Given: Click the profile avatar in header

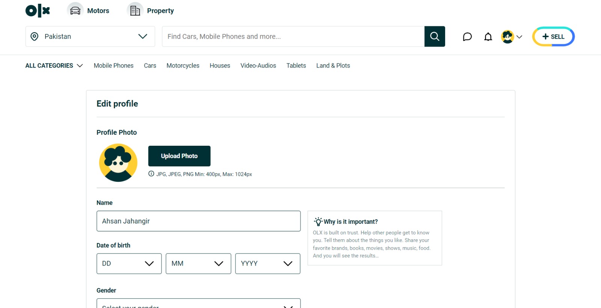Looking at the screenshot, I should click(507, 37).
